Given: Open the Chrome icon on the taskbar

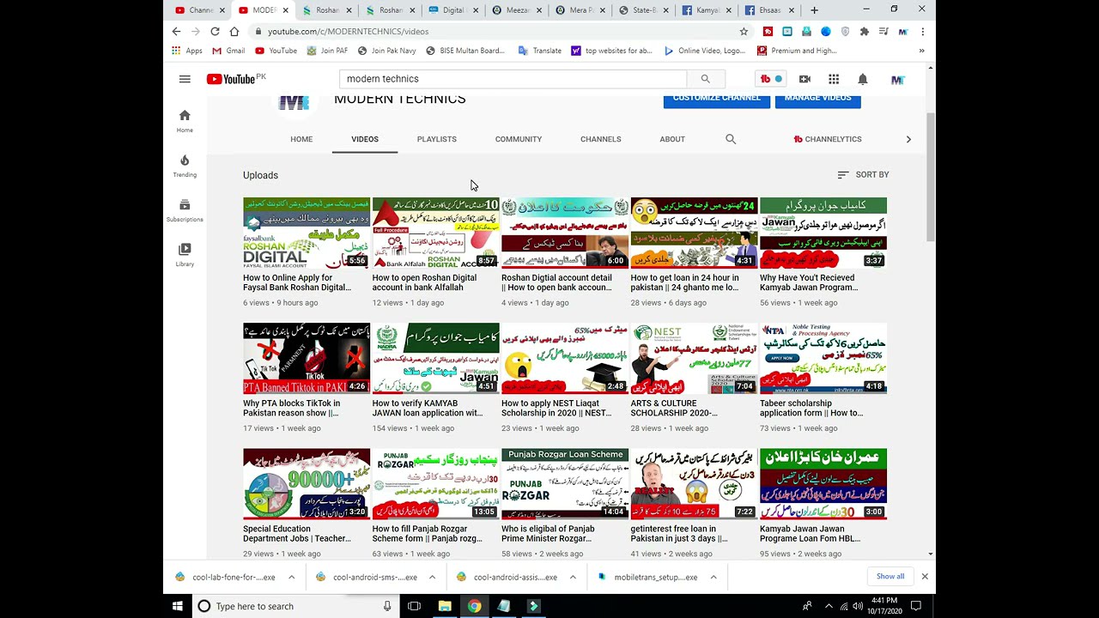Looking at the screenshot, I should (474, 606).
